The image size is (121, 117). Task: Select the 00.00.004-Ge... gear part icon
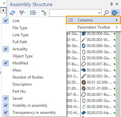pos(84,34)
